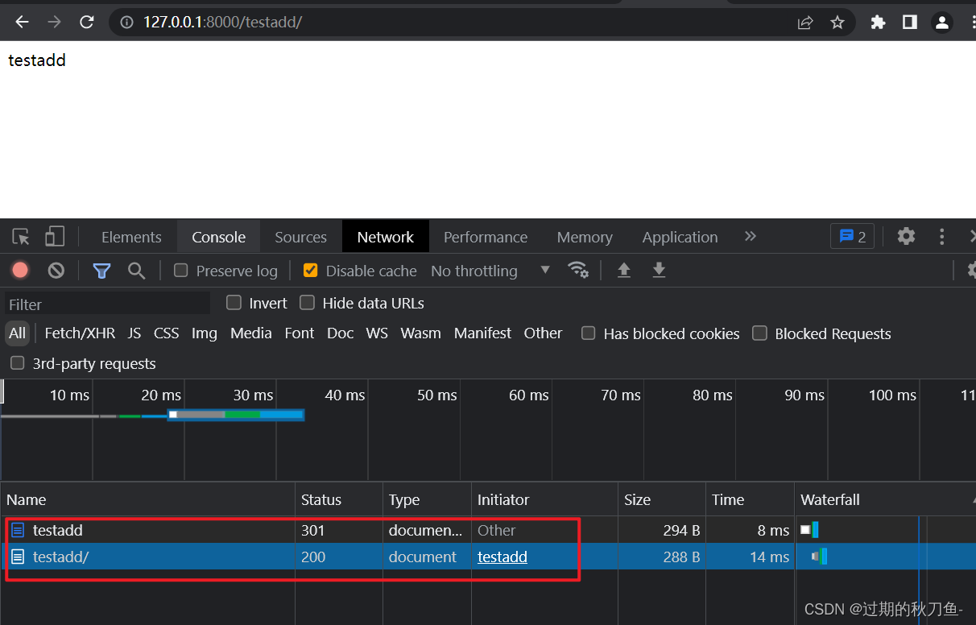Follow the testadd initiator link
Screen dimensions: 976x625
[502, 557]
